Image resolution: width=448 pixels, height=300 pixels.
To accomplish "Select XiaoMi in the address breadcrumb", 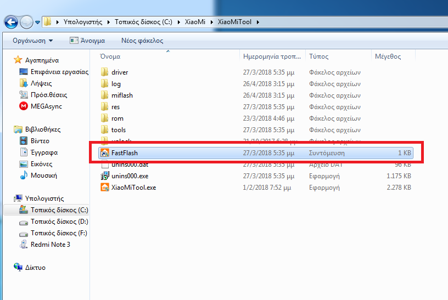I will [x=195, y=22].
